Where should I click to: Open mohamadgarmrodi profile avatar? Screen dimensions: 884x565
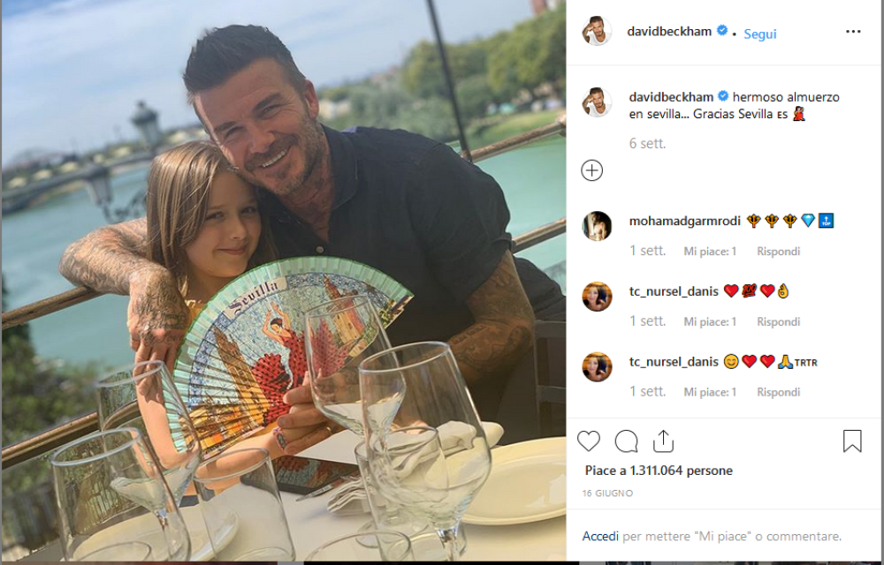tap(597, 226)
